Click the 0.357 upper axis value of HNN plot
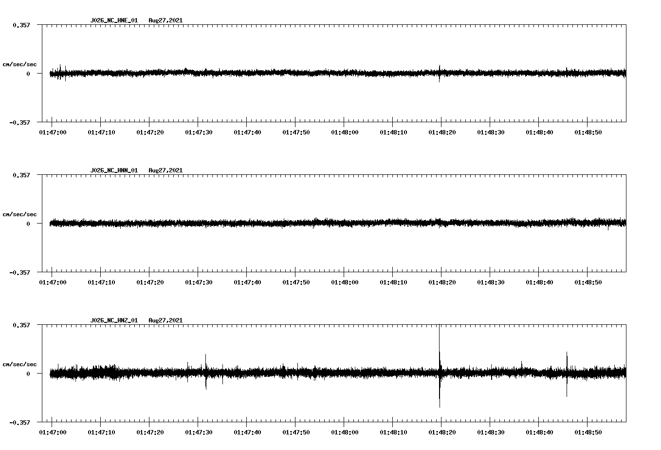The height and width of the screenshot is (450, 661). click(21, 175)
